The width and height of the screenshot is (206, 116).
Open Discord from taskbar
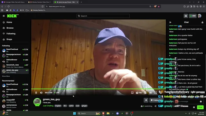click(x=117, y=113)
